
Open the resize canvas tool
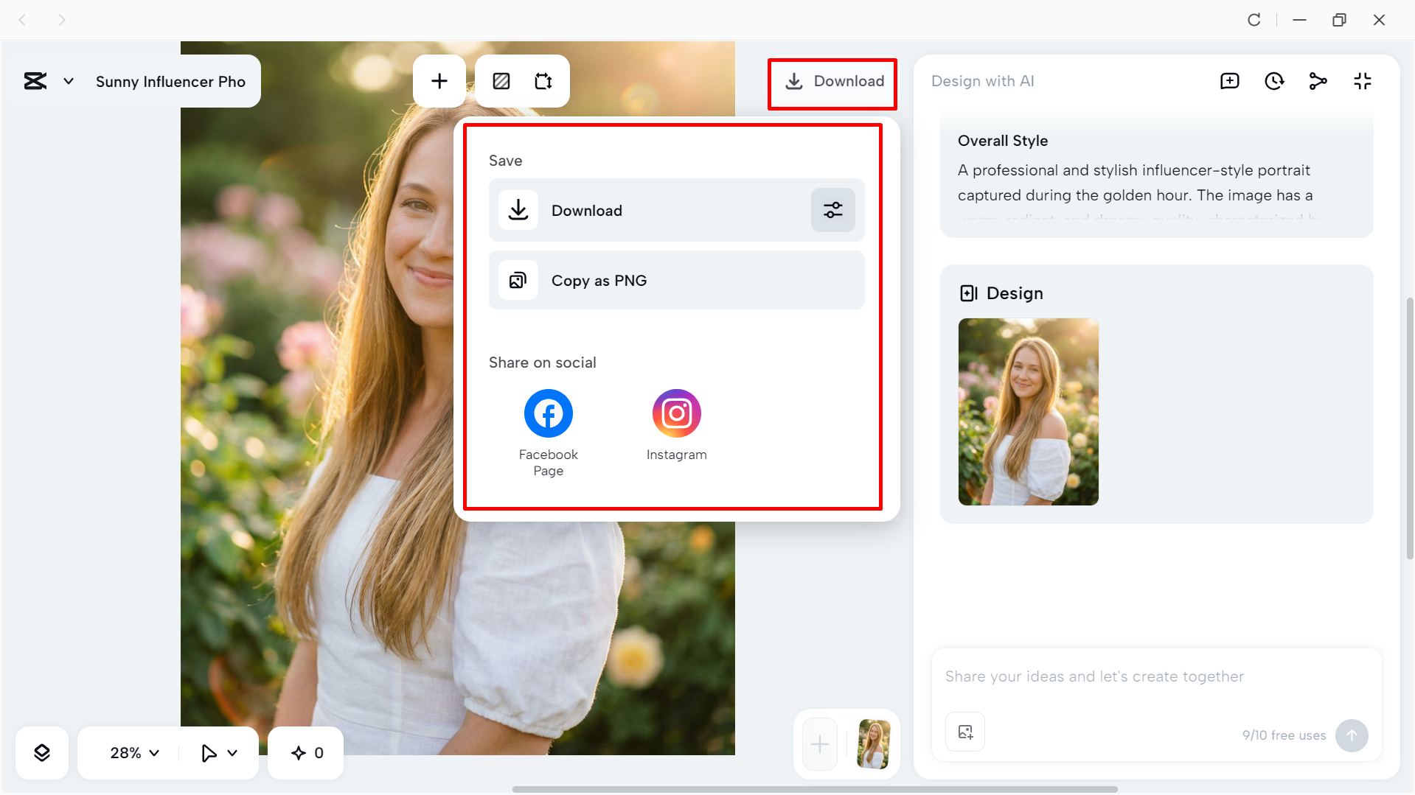(543, 81)
